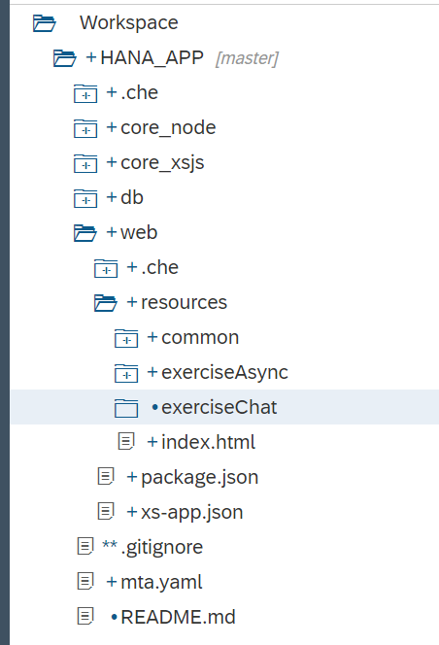Image resolution: width=439 pixels, height=645 pixels.
Task: Click the exerciseChat empty folder icon
Action: pos(126,408)
